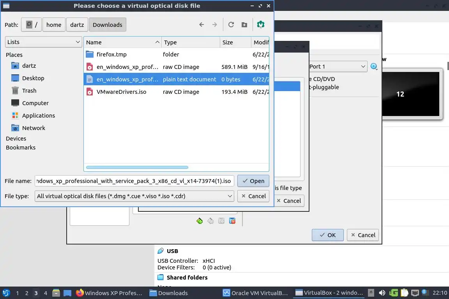Click the VMwareDrivers.iso disc image icon
The width and height of the screenshot is (449, 299).
coord(90,92)
